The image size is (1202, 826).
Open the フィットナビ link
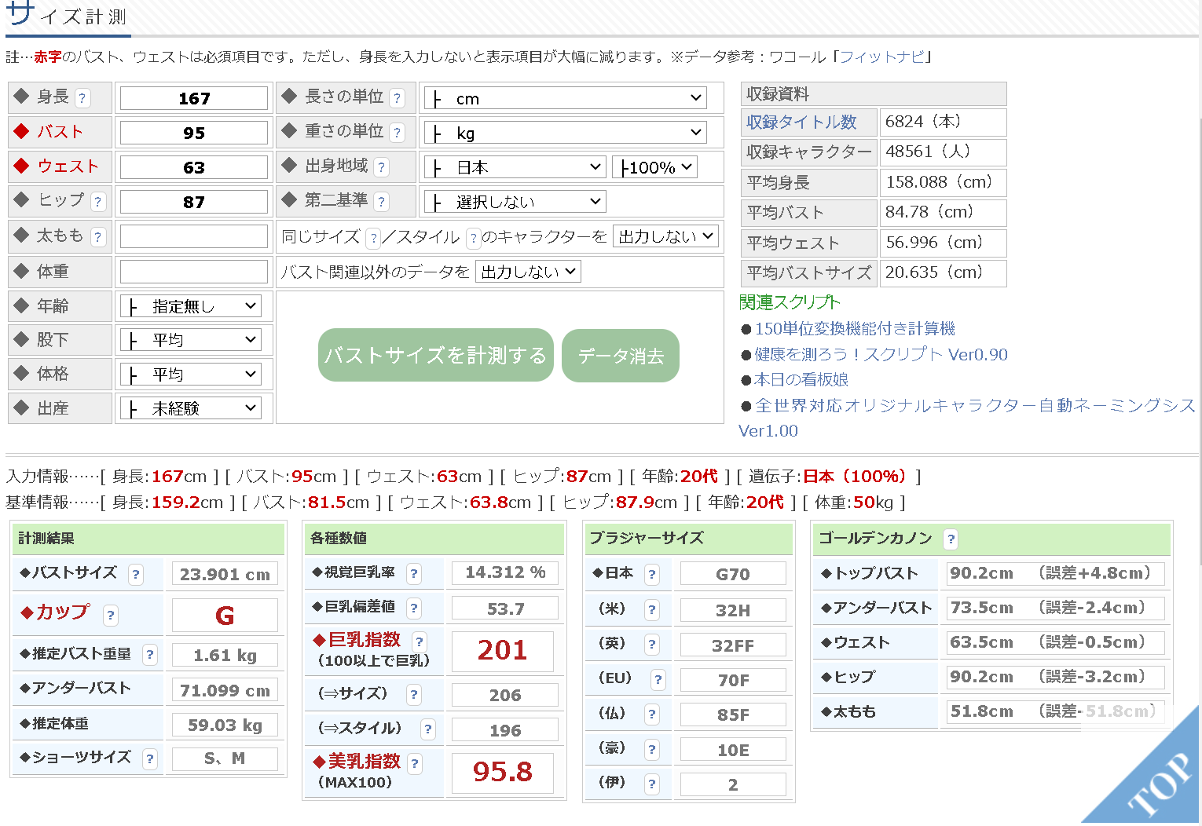(x=882, y=57)
